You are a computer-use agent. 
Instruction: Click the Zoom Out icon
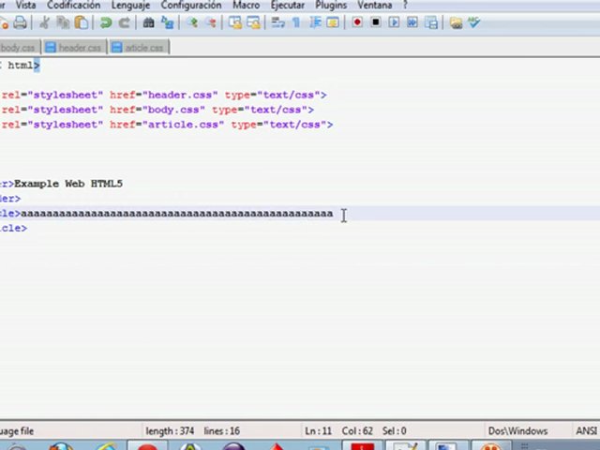210,22
